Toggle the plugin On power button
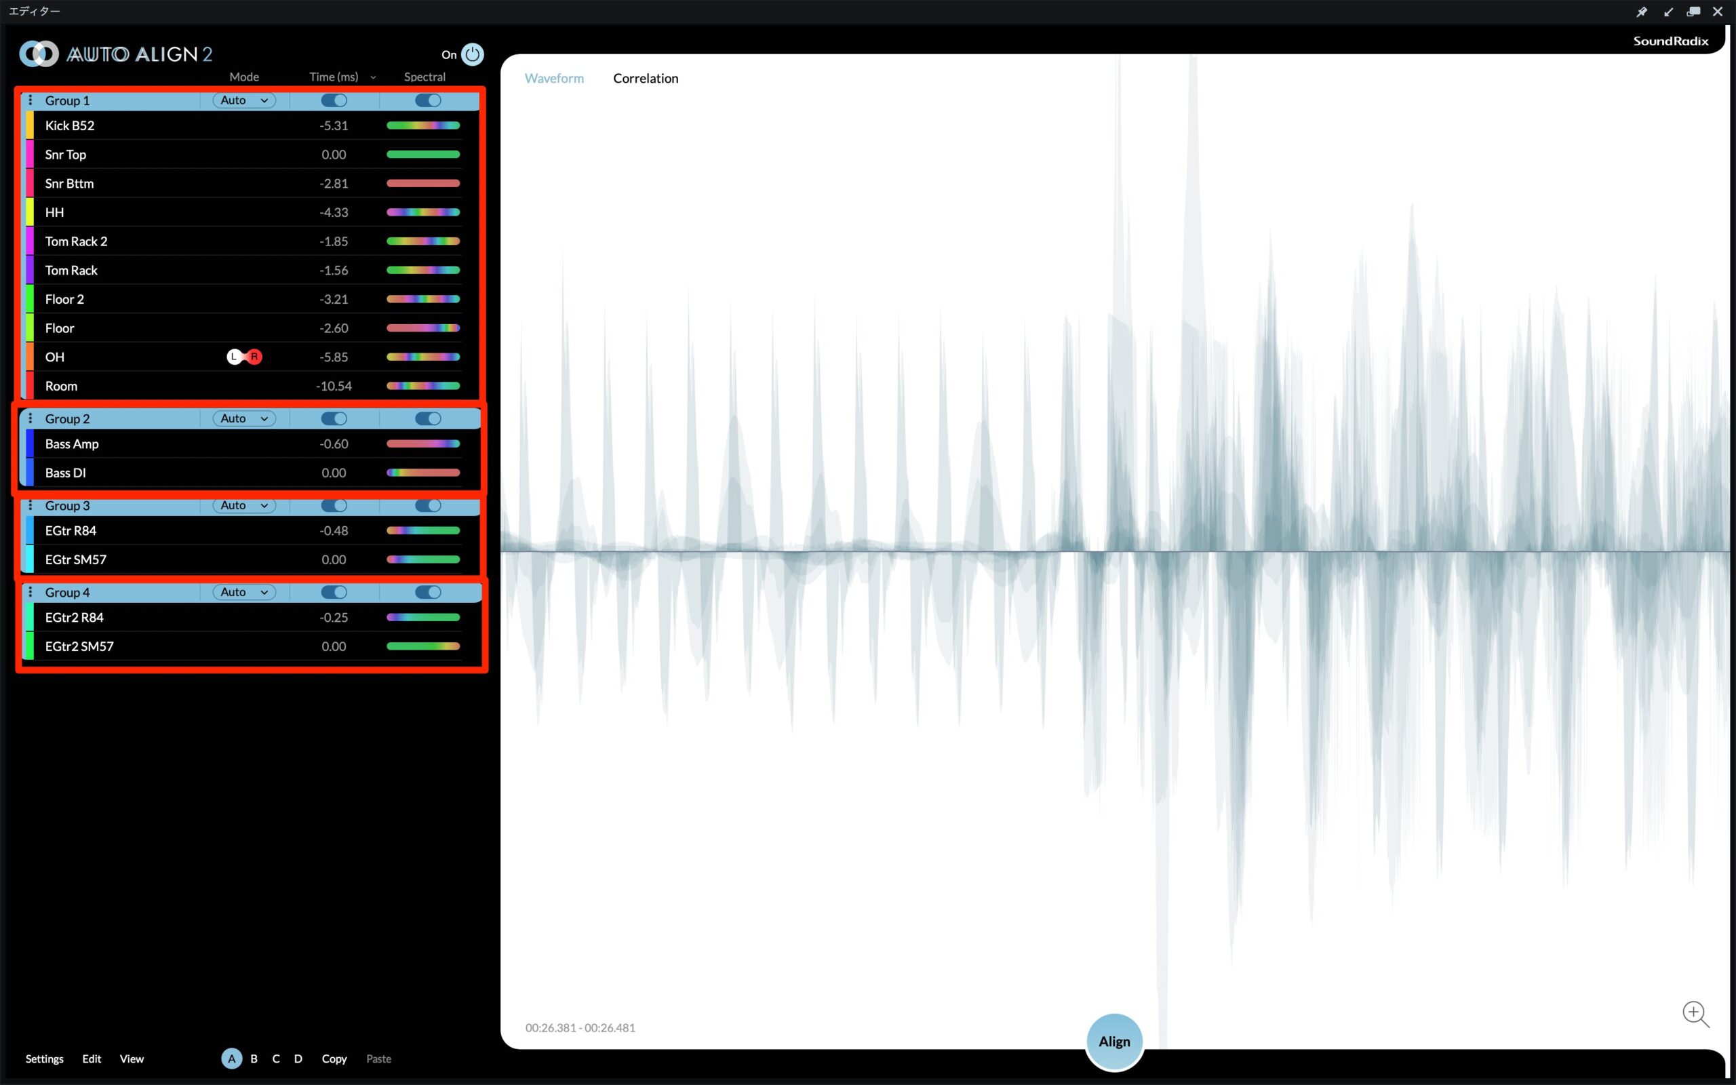 click(472, 54)
